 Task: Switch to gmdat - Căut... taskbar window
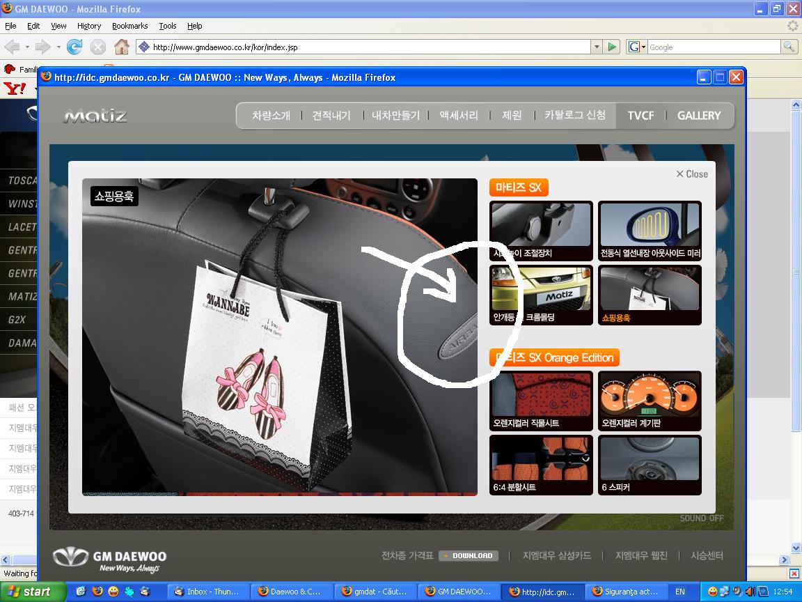tap(375, 592)
